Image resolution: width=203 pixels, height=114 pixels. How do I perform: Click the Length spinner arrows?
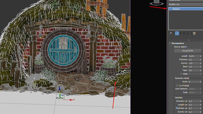pos(201,56)
